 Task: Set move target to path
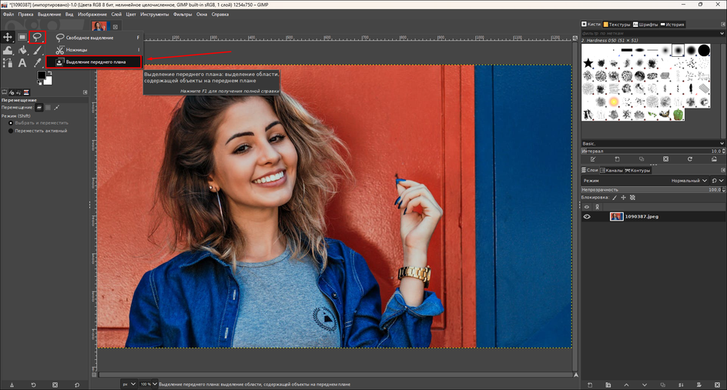(56, 108)
